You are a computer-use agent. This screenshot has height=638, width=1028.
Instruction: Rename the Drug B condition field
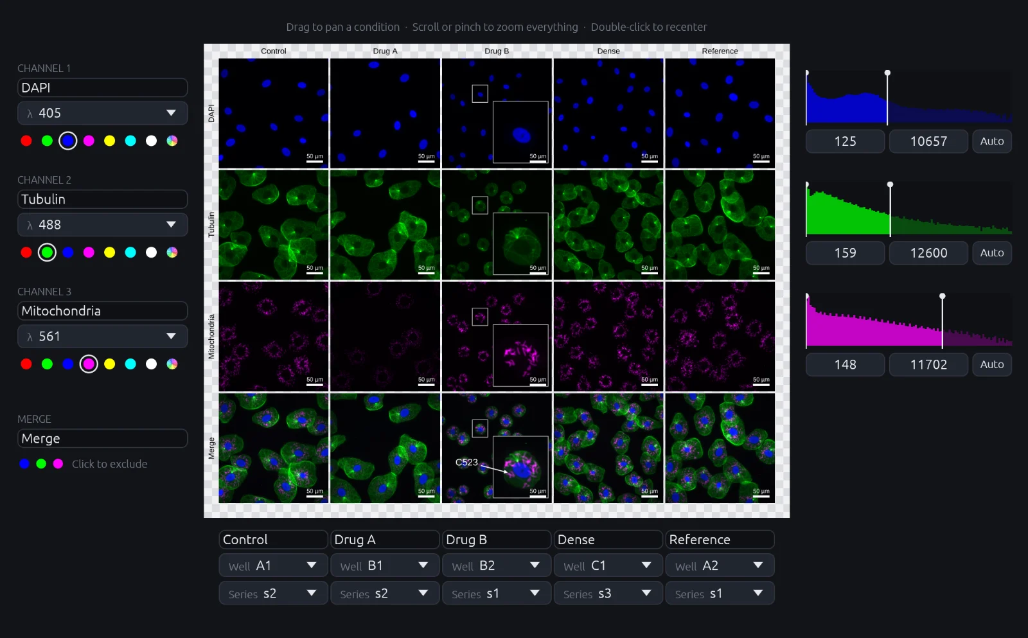click(497, 540)
